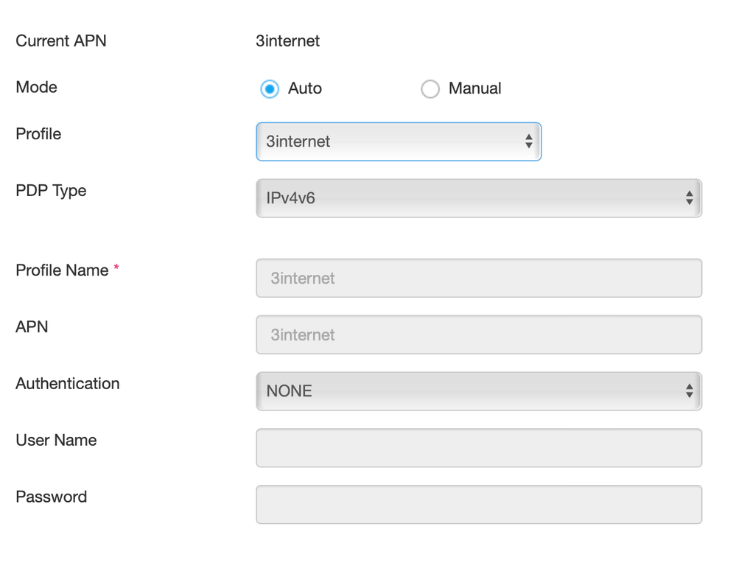The width and height of the screenshot is (736, 563).
Task: Click the "Password" field label
Action: coord(51,497)
